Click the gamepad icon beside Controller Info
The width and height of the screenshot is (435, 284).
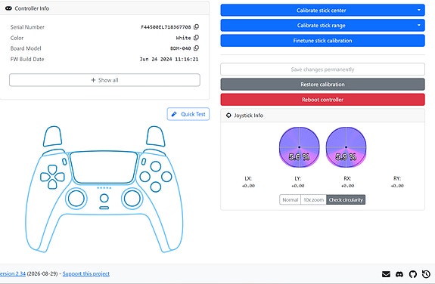pyautogui.click(x=8, y=8)
